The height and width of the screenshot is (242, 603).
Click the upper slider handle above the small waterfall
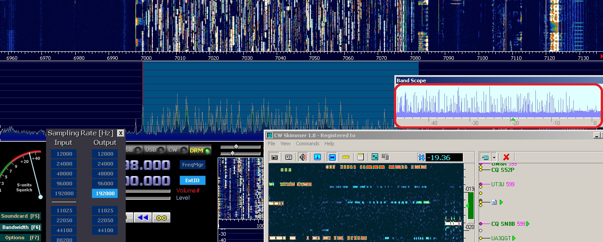(x=236, y=147)
